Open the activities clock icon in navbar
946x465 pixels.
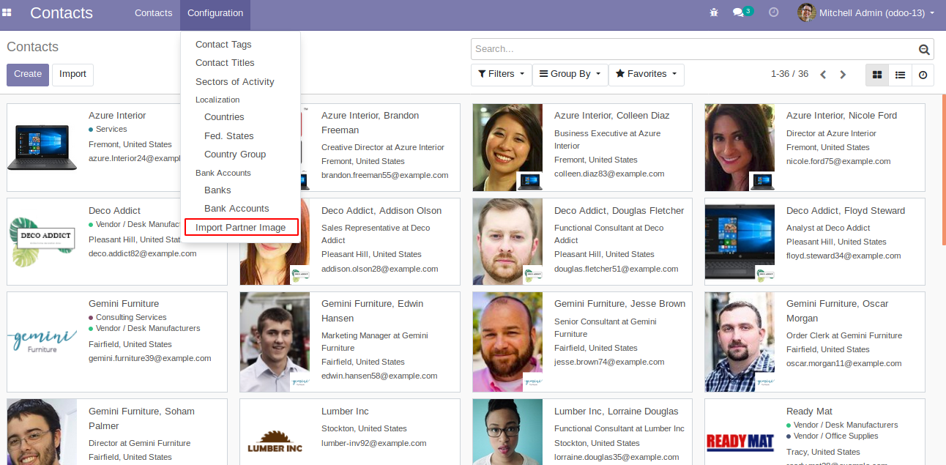point(774,12)
